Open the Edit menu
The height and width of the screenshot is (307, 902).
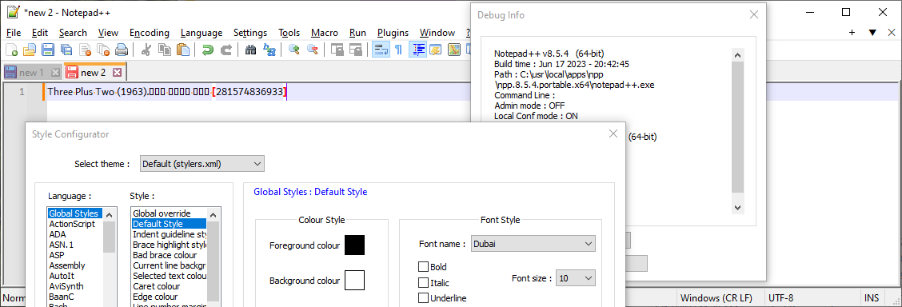(40, 33)
